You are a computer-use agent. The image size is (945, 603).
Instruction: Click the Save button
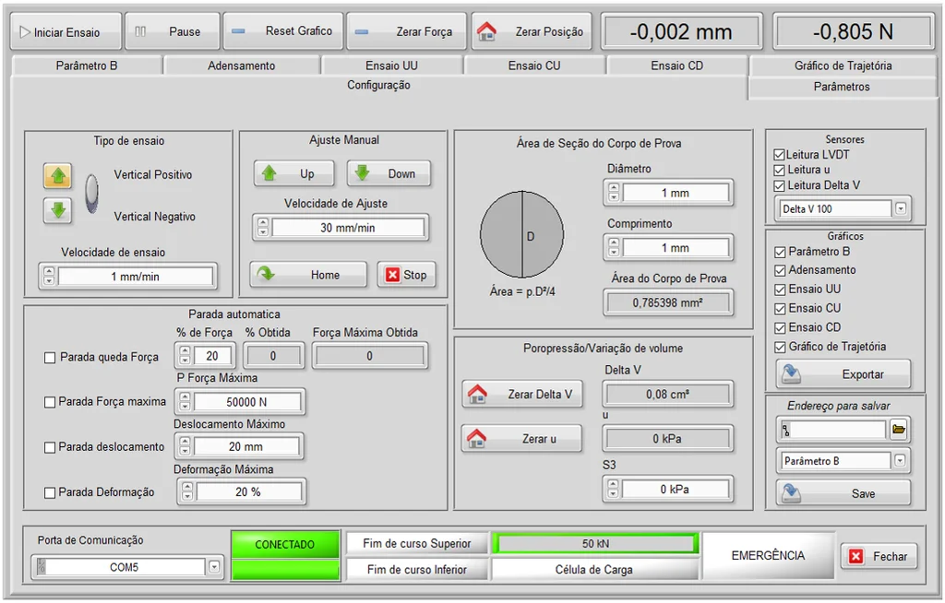[x=843, y=493]
